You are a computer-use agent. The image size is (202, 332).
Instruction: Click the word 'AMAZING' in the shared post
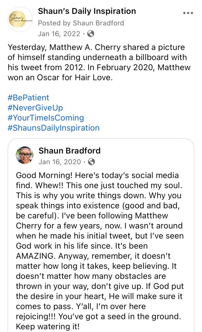[x=36, y=255]
